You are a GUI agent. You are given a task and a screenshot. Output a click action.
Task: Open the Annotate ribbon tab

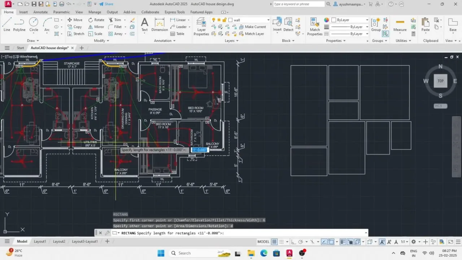click(x=40, y=12)
